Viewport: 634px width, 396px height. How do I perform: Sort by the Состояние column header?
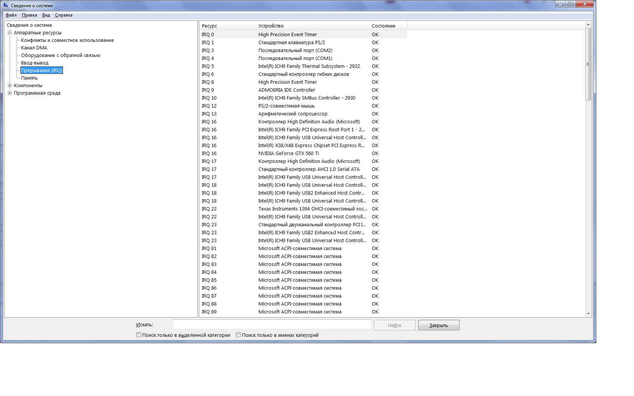click(x=388, y=26)
